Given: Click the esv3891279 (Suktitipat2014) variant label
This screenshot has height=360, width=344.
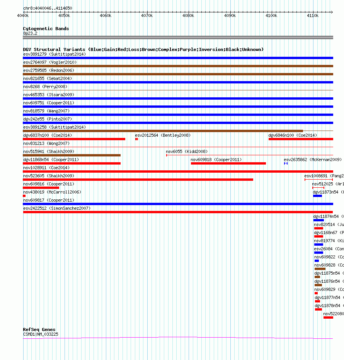Looking at the screenshot, I should pyautogui.click(x=54, y=54).
